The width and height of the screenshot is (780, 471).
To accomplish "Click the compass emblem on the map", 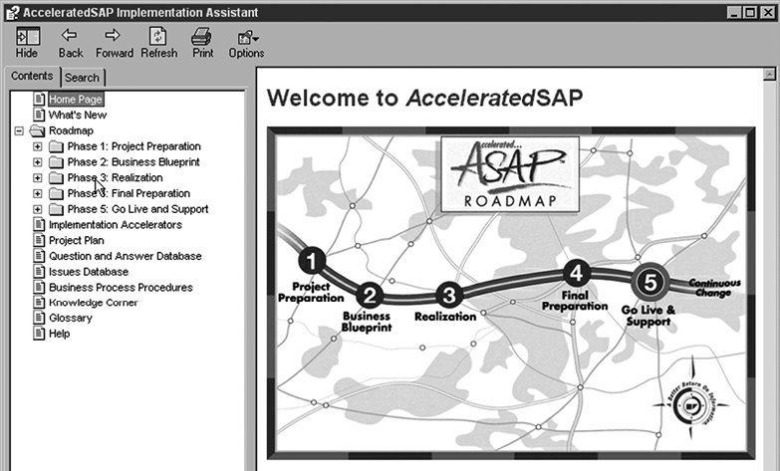I will point(691,405).
